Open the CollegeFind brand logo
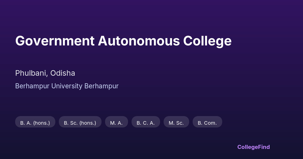The image size is (303, 159). [x=254, y=147]
